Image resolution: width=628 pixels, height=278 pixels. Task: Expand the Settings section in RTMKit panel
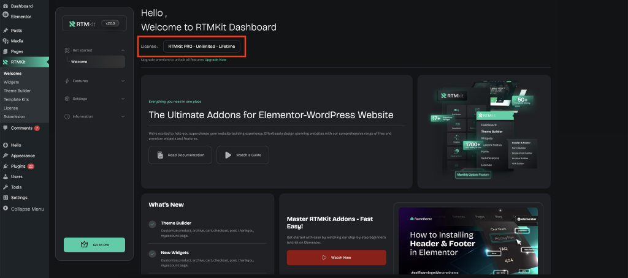(x=123, y=99)
